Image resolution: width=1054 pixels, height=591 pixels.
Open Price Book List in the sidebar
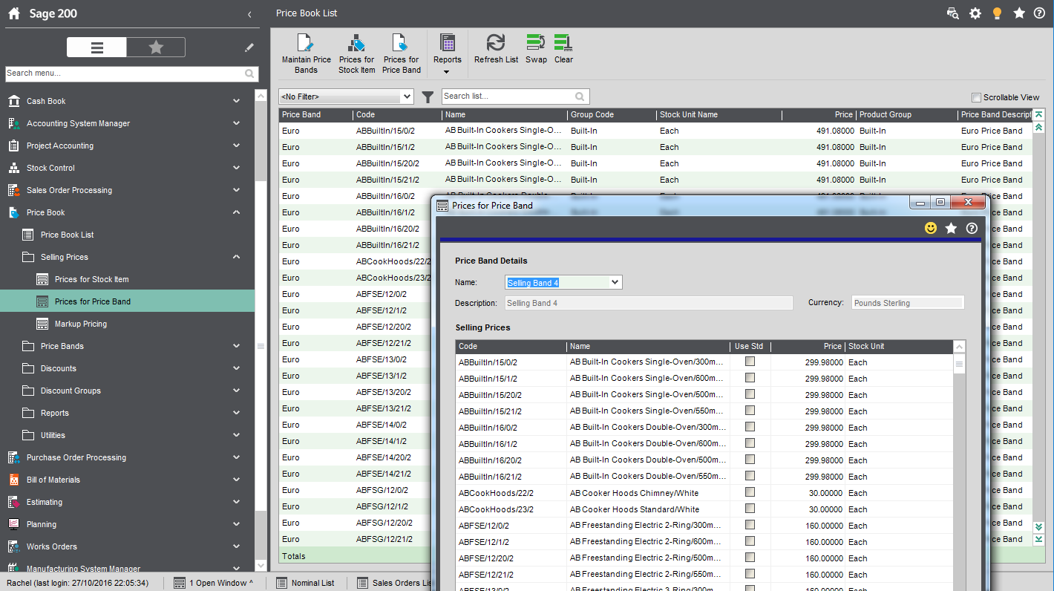(67, 235)
